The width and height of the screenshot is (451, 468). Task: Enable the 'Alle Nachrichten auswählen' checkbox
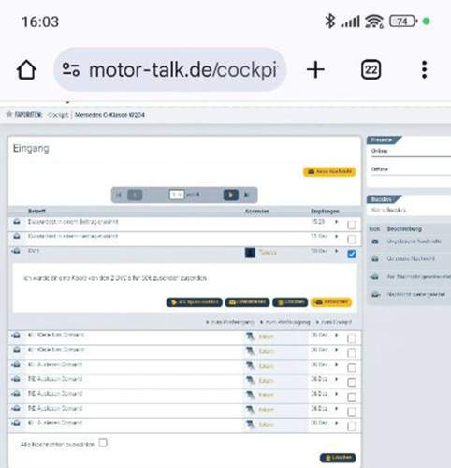pos(103,443)
